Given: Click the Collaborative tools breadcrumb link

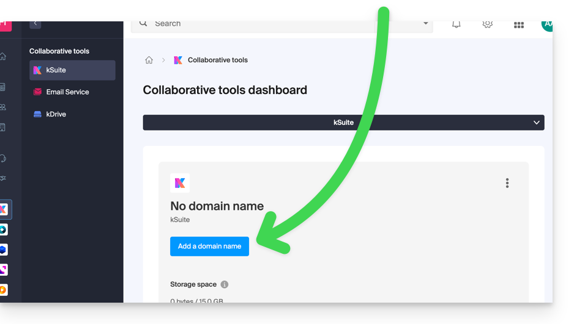Looking at the screenshot, I should point(217,60).
